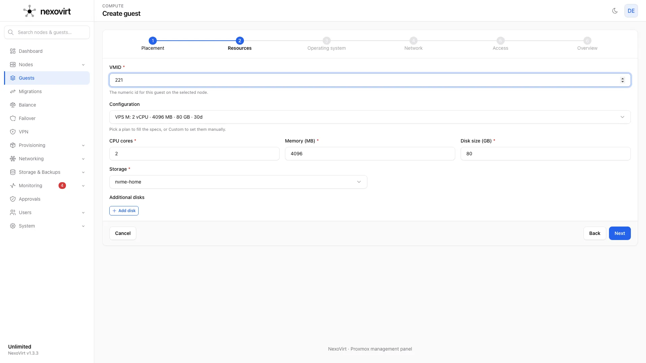
Task: Click the Users people icon
Action: click(x=13, y=212)
